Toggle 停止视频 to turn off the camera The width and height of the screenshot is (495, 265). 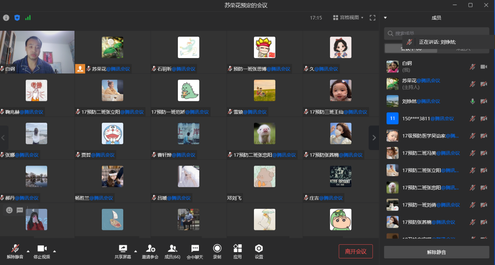pos(42,251)
